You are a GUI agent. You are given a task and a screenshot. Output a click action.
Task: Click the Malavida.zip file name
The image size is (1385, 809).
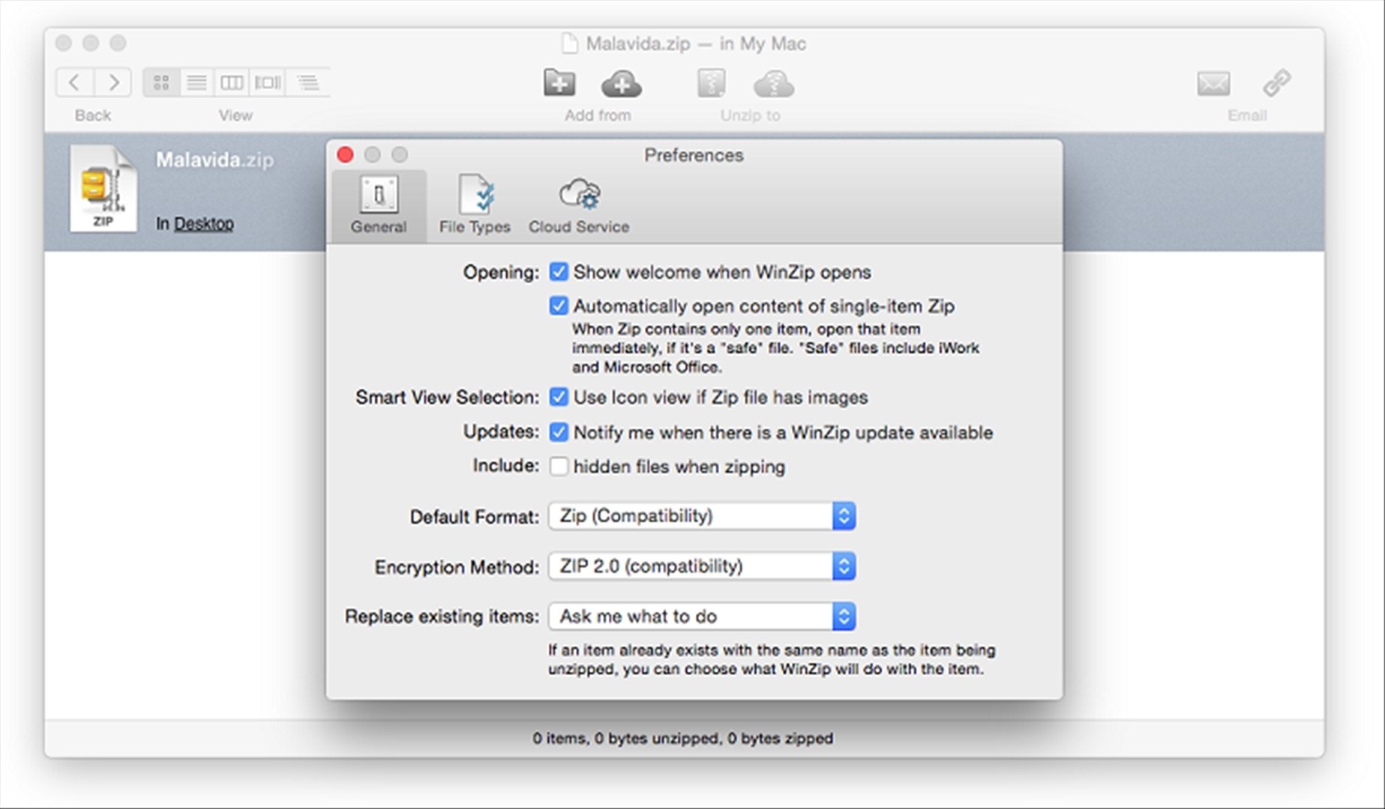tap(214, 160)
